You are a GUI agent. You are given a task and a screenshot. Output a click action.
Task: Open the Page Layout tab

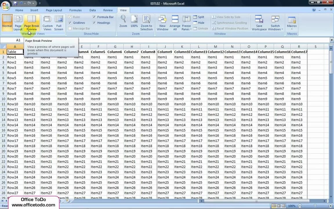click(54, 10)
